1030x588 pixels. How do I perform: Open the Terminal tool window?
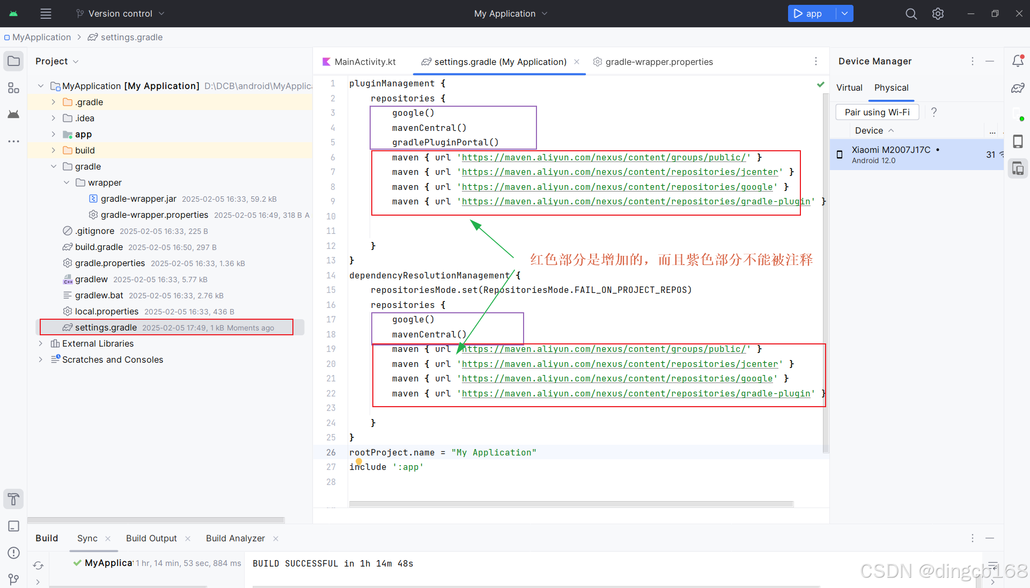[13, 526]
